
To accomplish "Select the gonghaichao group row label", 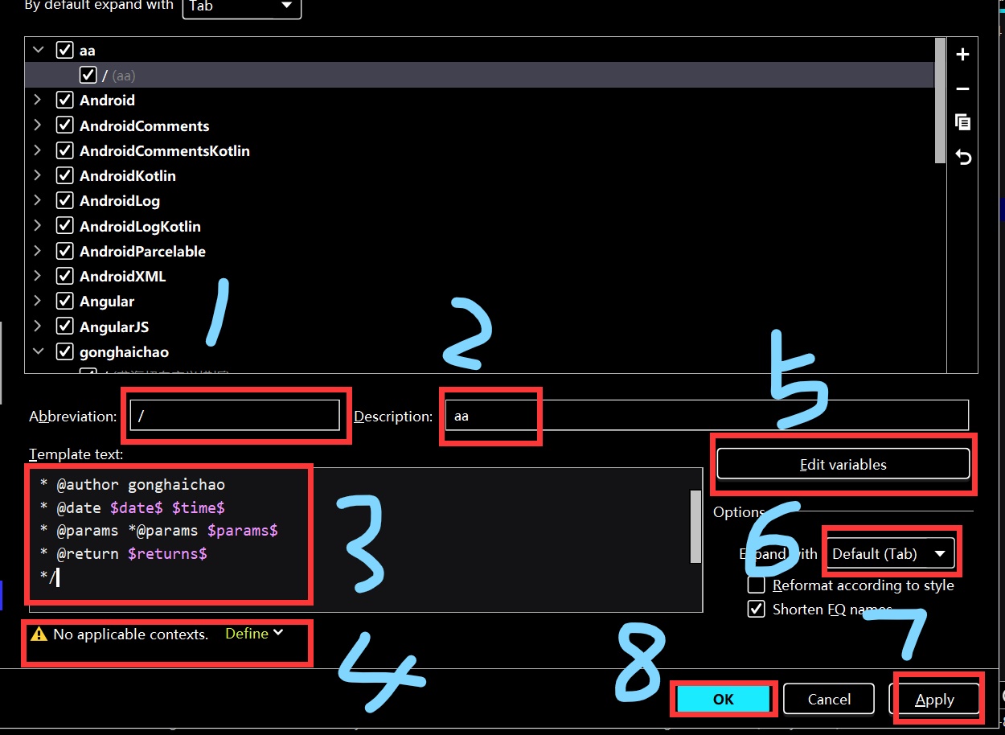I will 124,351.
